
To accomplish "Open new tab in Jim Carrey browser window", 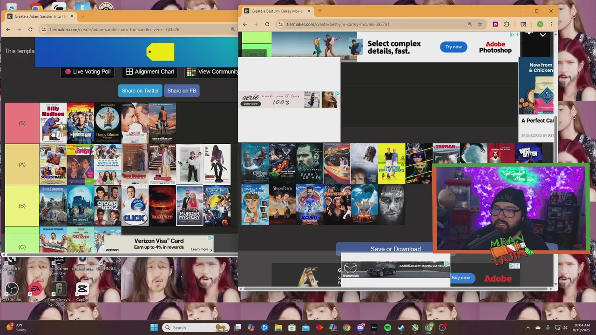I will 319,11.
